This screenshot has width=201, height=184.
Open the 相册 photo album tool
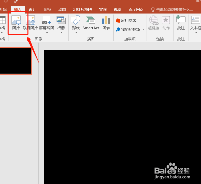61,23
